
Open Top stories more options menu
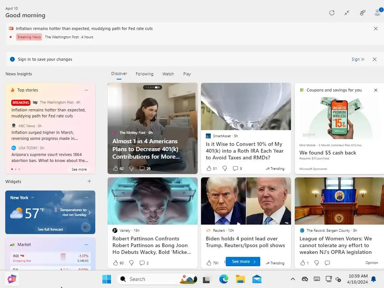coord(86,90)
